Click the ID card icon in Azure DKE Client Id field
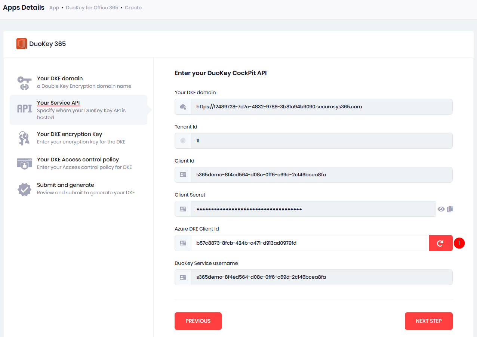 pos(183,243)
